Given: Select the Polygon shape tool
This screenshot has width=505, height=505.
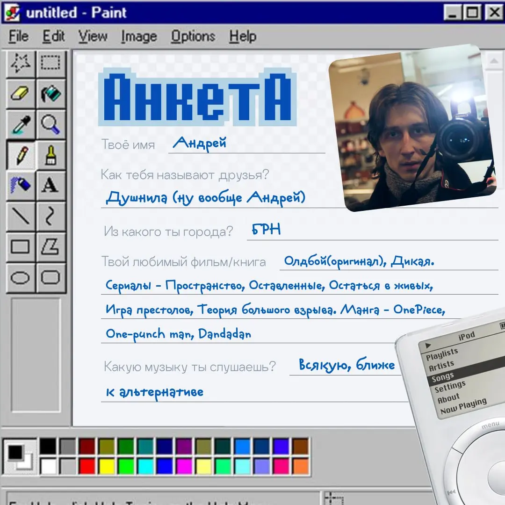Looking at the screenshot, I should (x=50, y=247).
